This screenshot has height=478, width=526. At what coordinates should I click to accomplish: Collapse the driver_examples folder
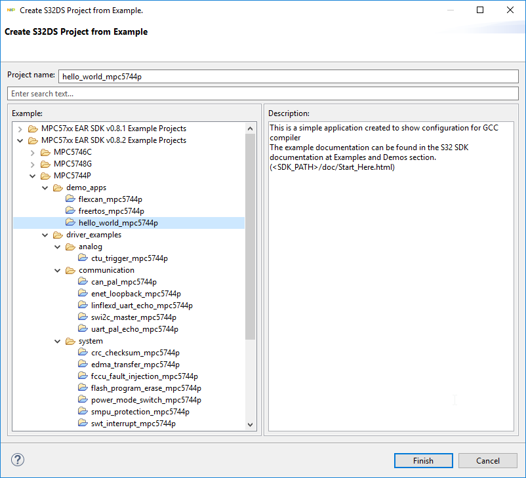click(45, 235)
